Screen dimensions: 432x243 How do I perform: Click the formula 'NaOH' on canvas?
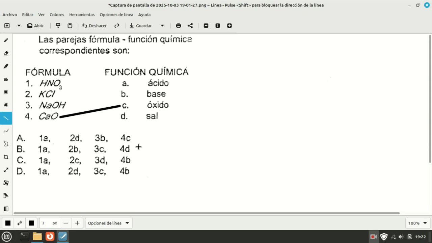pos(52,105)
